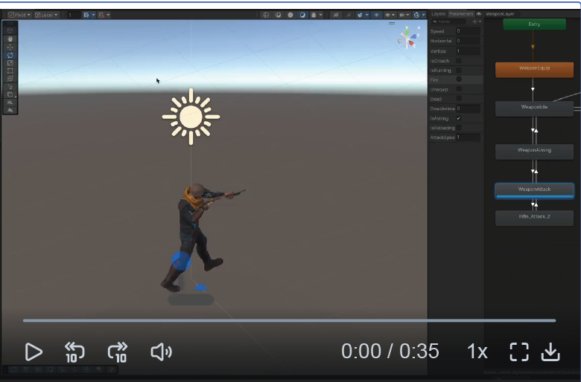Select the WeaponEquip state node

(x=534, y=70)
